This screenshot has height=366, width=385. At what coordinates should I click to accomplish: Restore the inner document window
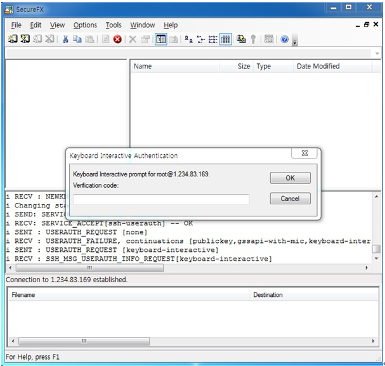tap(367, 25)
